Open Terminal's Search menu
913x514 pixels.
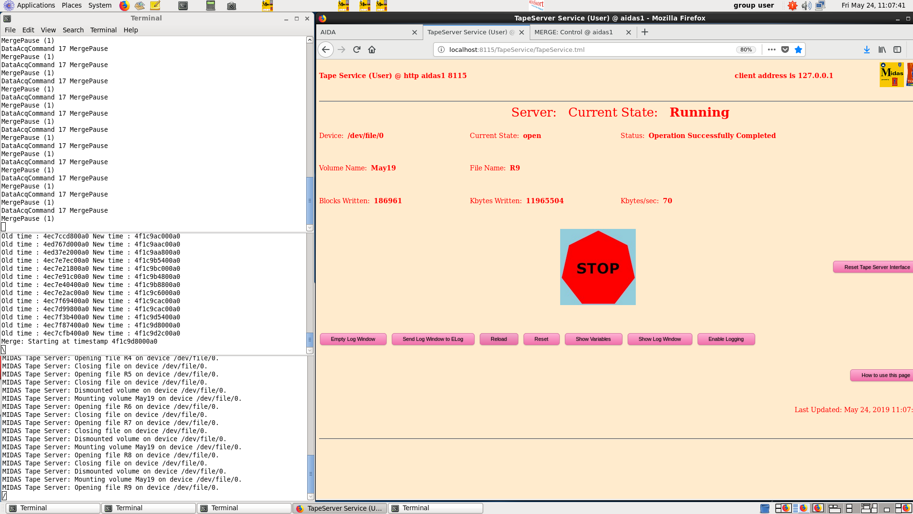point(73,30)
